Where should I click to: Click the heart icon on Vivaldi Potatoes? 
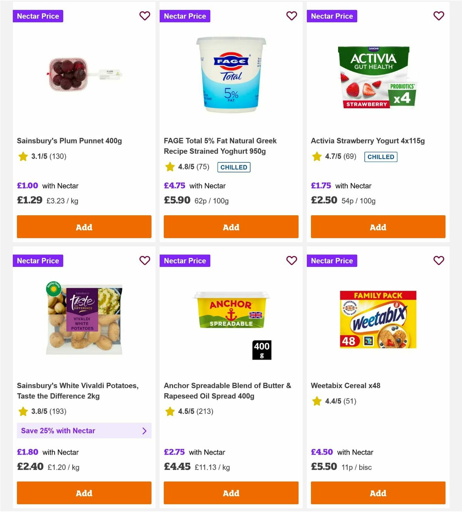[x=145, y=261]
